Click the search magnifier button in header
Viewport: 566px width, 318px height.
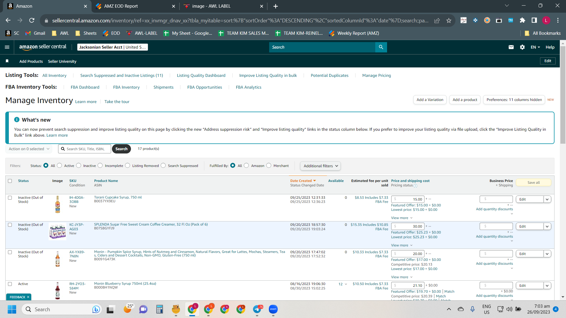coord(381,47)
